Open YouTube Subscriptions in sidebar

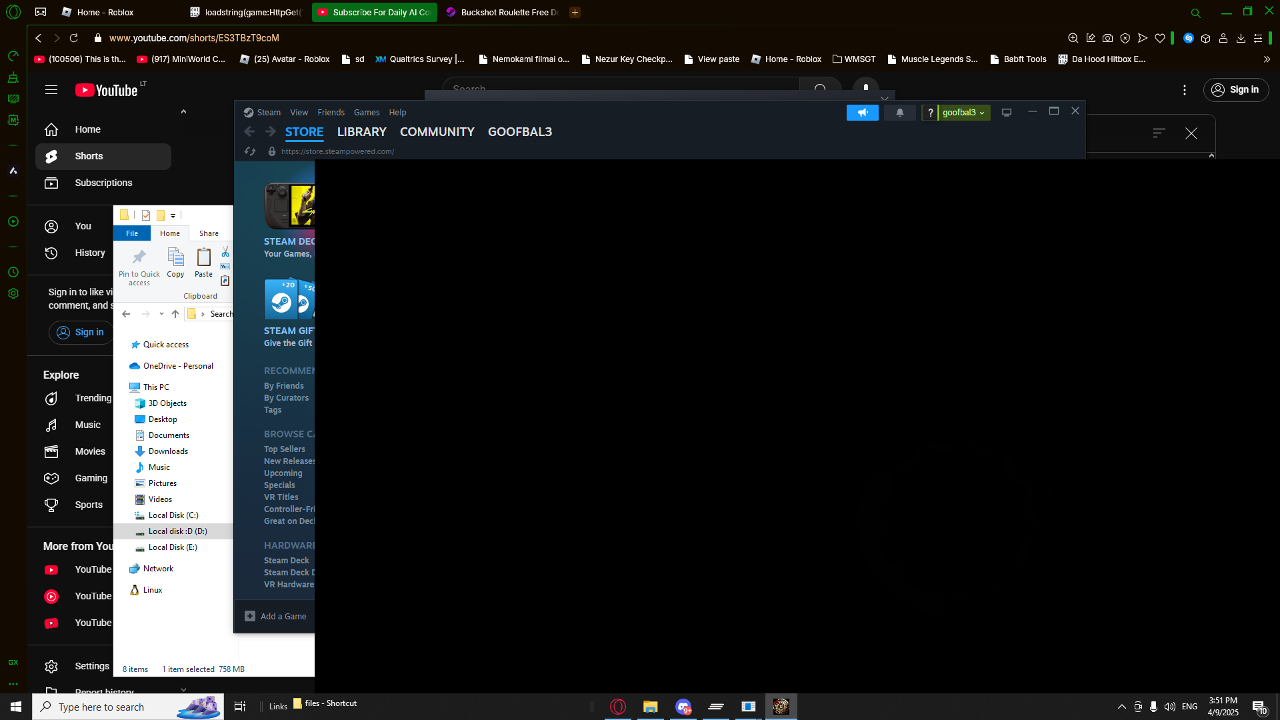(x=103, y=183)
